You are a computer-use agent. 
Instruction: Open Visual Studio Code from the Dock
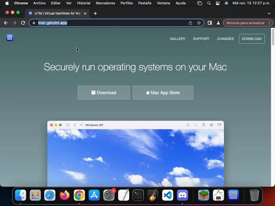[x=168, y=195]
